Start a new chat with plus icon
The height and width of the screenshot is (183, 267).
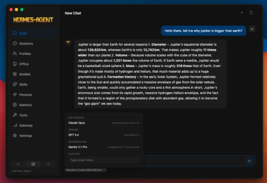point(242,13)
